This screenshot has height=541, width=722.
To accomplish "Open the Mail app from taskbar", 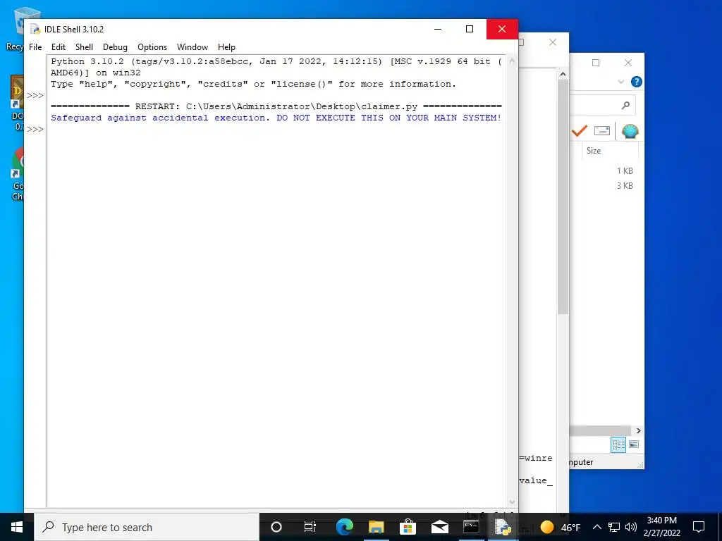I will click(x=439, y=527).
